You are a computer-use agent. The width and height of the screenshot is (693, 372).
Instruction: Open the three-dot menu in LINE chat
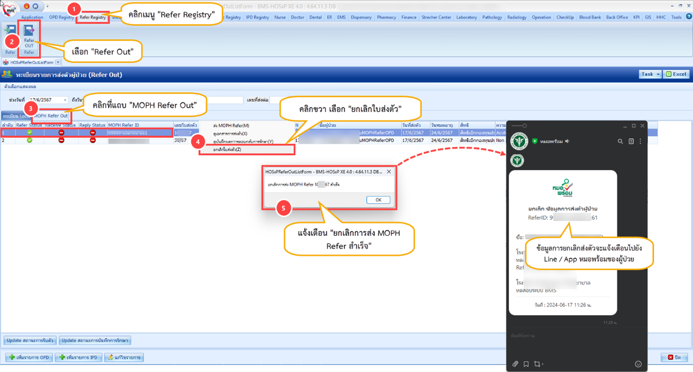(640, 141)
